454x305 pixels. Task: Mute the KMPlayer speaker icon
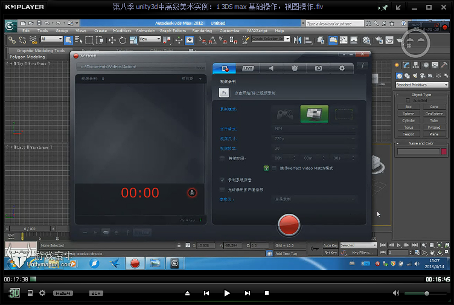tap(396, 293)
